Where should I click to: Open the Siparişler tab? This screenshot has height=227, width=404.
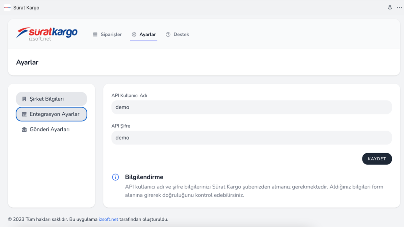click(107, 35)
